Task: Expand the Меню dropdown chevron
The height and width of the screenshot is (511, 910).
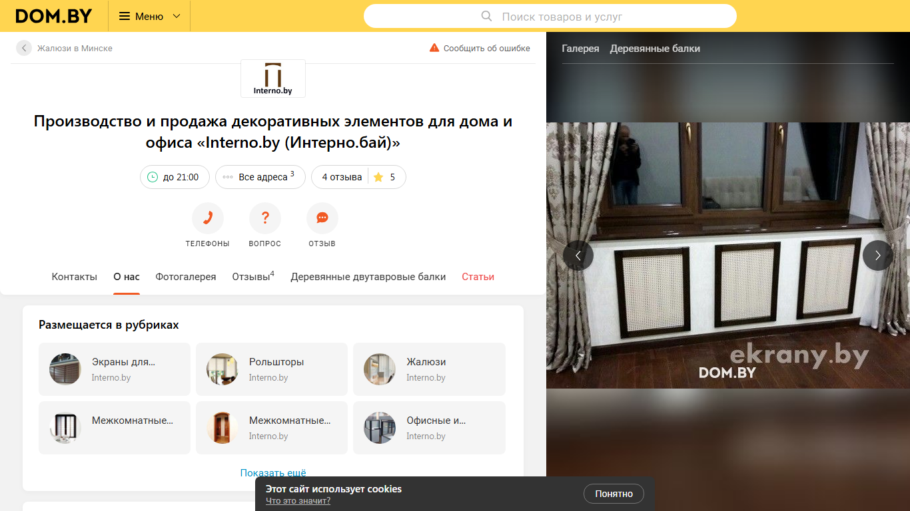Action: 177,16
